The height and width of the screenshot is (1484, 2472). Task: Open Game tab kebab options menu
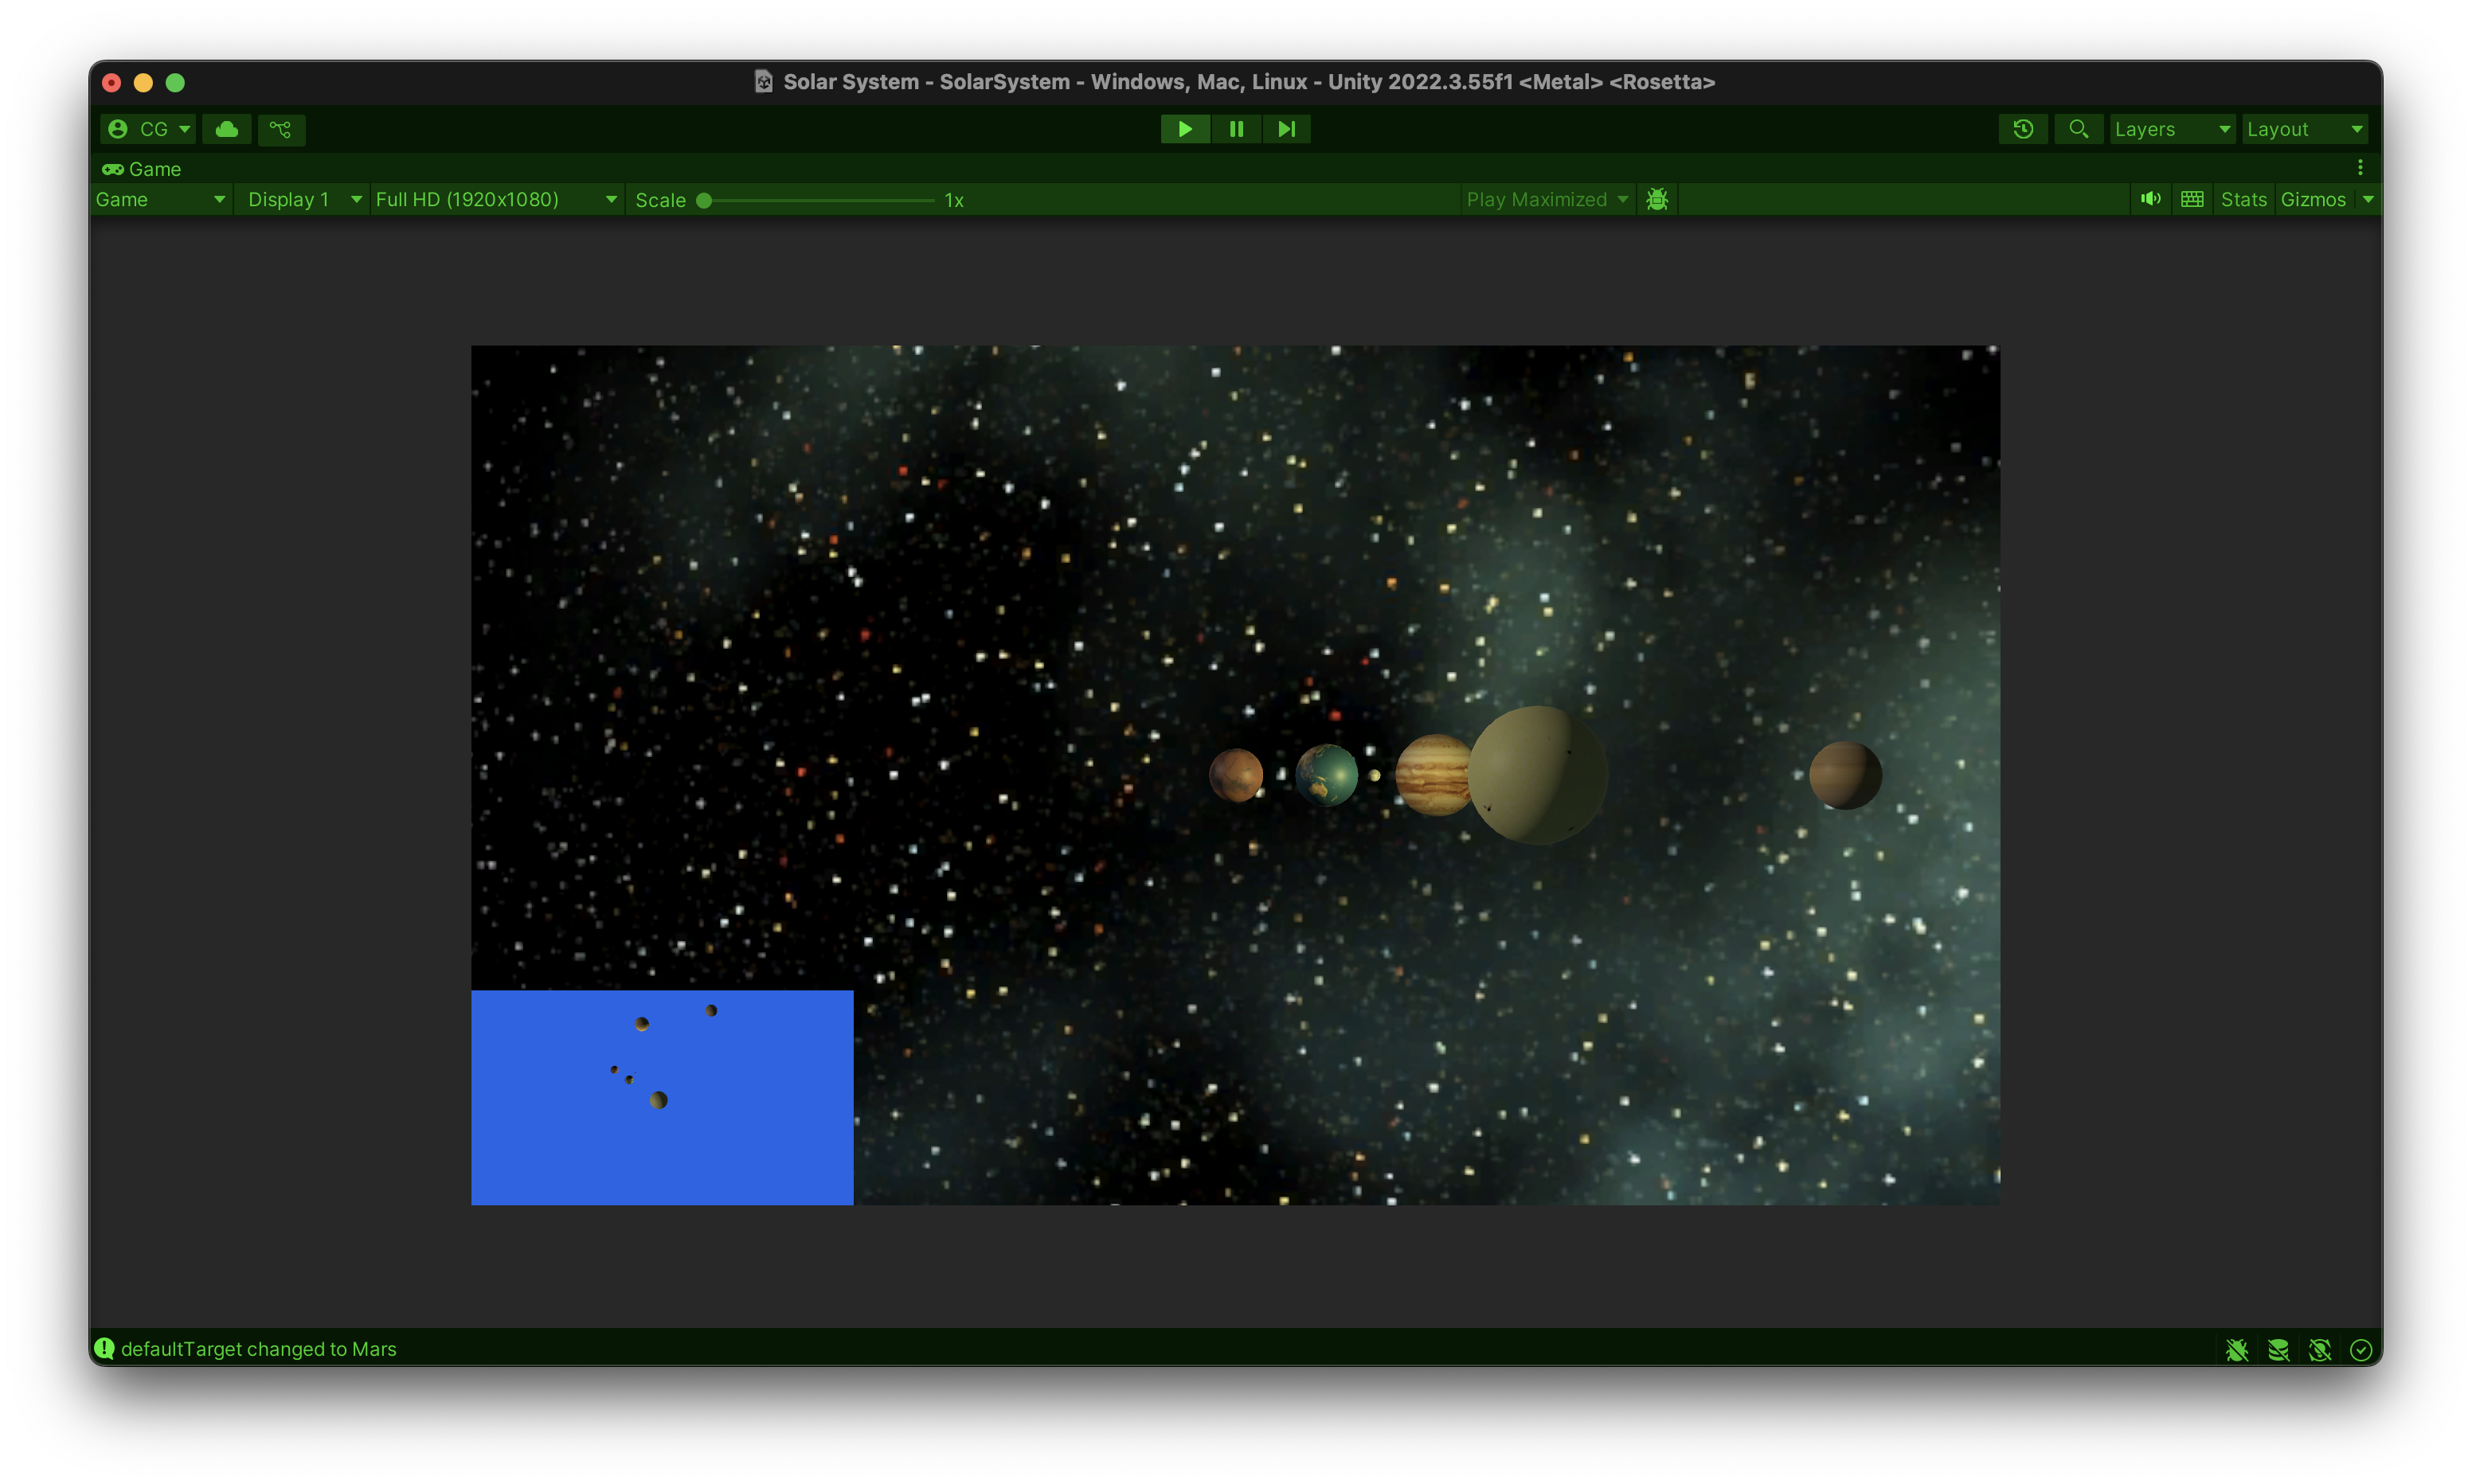[x=2360, y=168]
